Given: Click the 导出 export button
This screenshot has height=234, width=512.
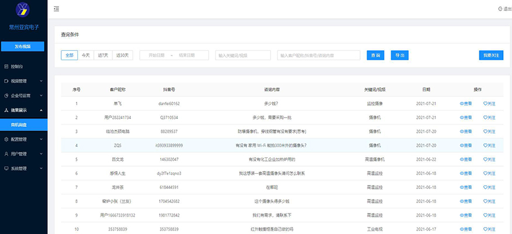Looking at the screenshot, I should (x=399, y=55).
